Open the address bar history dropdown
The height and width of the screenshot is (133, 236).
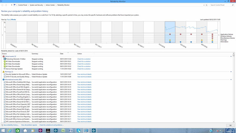204,5
